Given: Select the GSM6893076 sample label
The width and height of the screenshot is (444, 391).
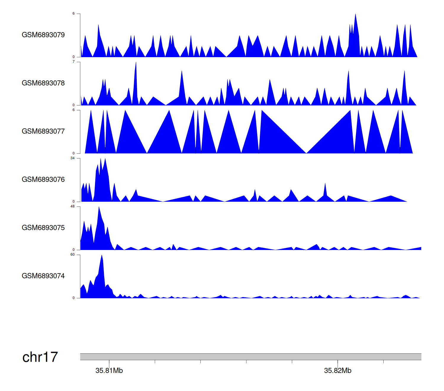Looking at the screenshot, I should 43,180.
